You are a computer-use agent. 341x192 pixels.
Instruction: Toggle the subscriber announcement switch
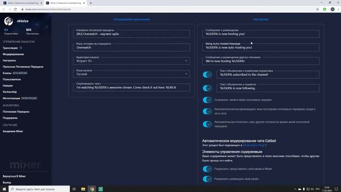click(x=207, y=75)
